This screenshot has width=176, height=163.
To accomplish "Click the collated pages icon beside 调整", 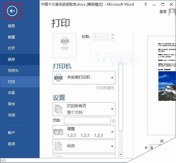I will 58,132.
